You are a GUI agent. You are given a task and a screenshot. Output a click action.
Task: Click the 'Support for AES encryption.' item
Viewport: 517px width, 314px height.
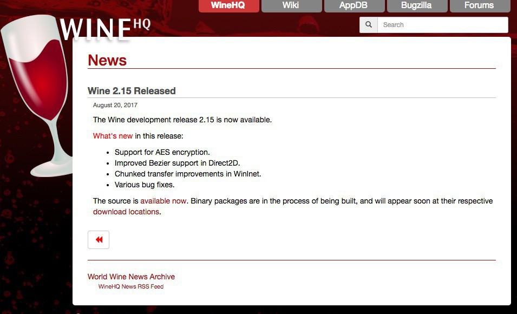tap(162, 152)
